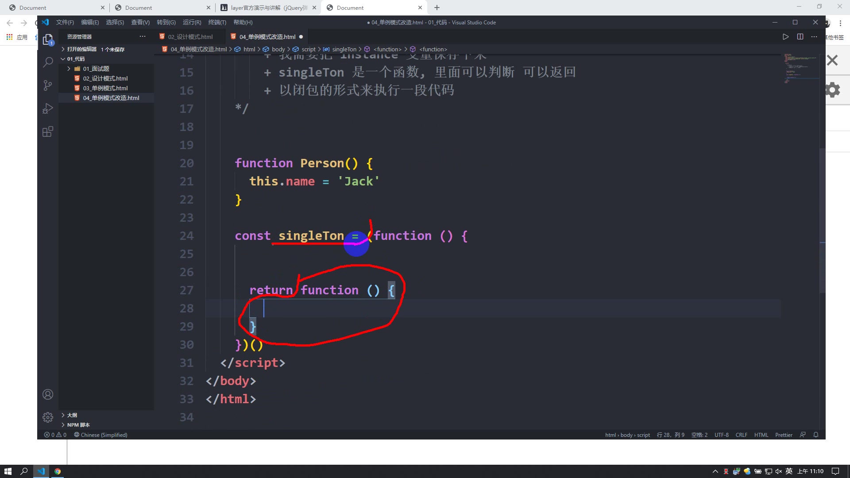Click Prettier in the status bar
The image size is (850, 478).
[784, 435]
